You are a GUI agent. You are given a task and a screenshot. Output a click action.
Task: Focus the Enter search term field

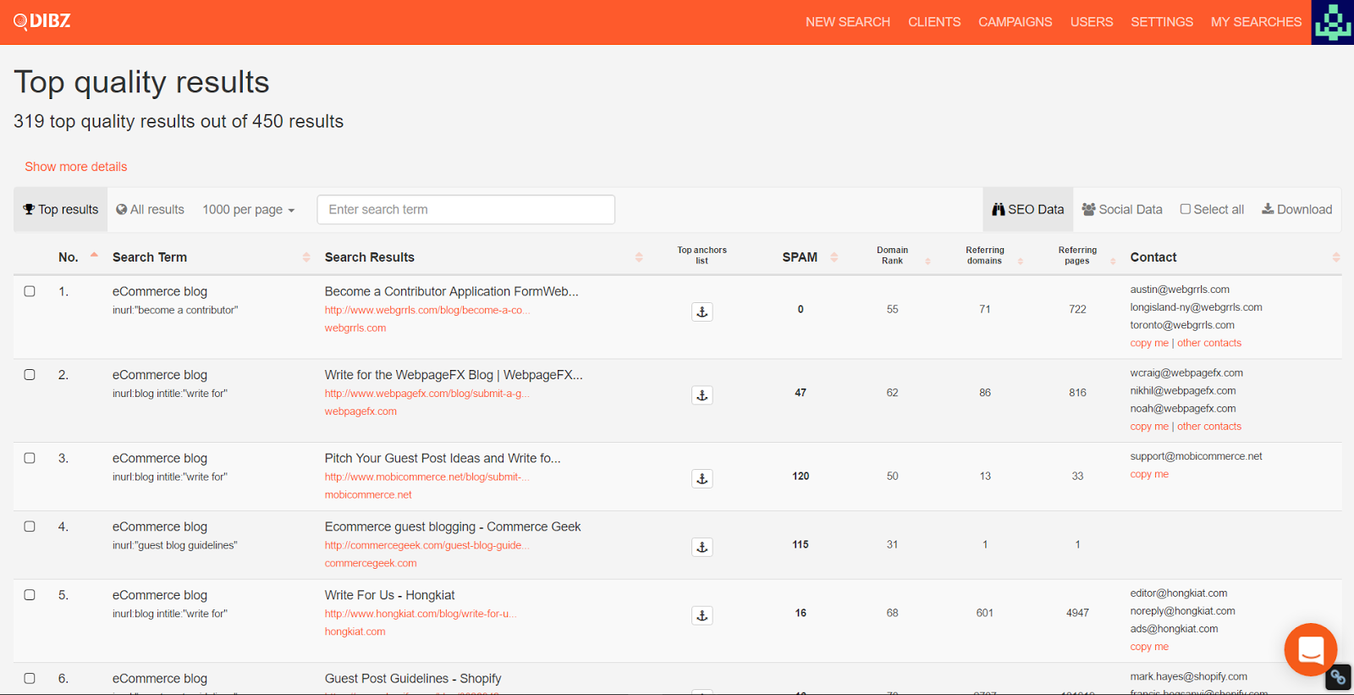pos(465,210)
